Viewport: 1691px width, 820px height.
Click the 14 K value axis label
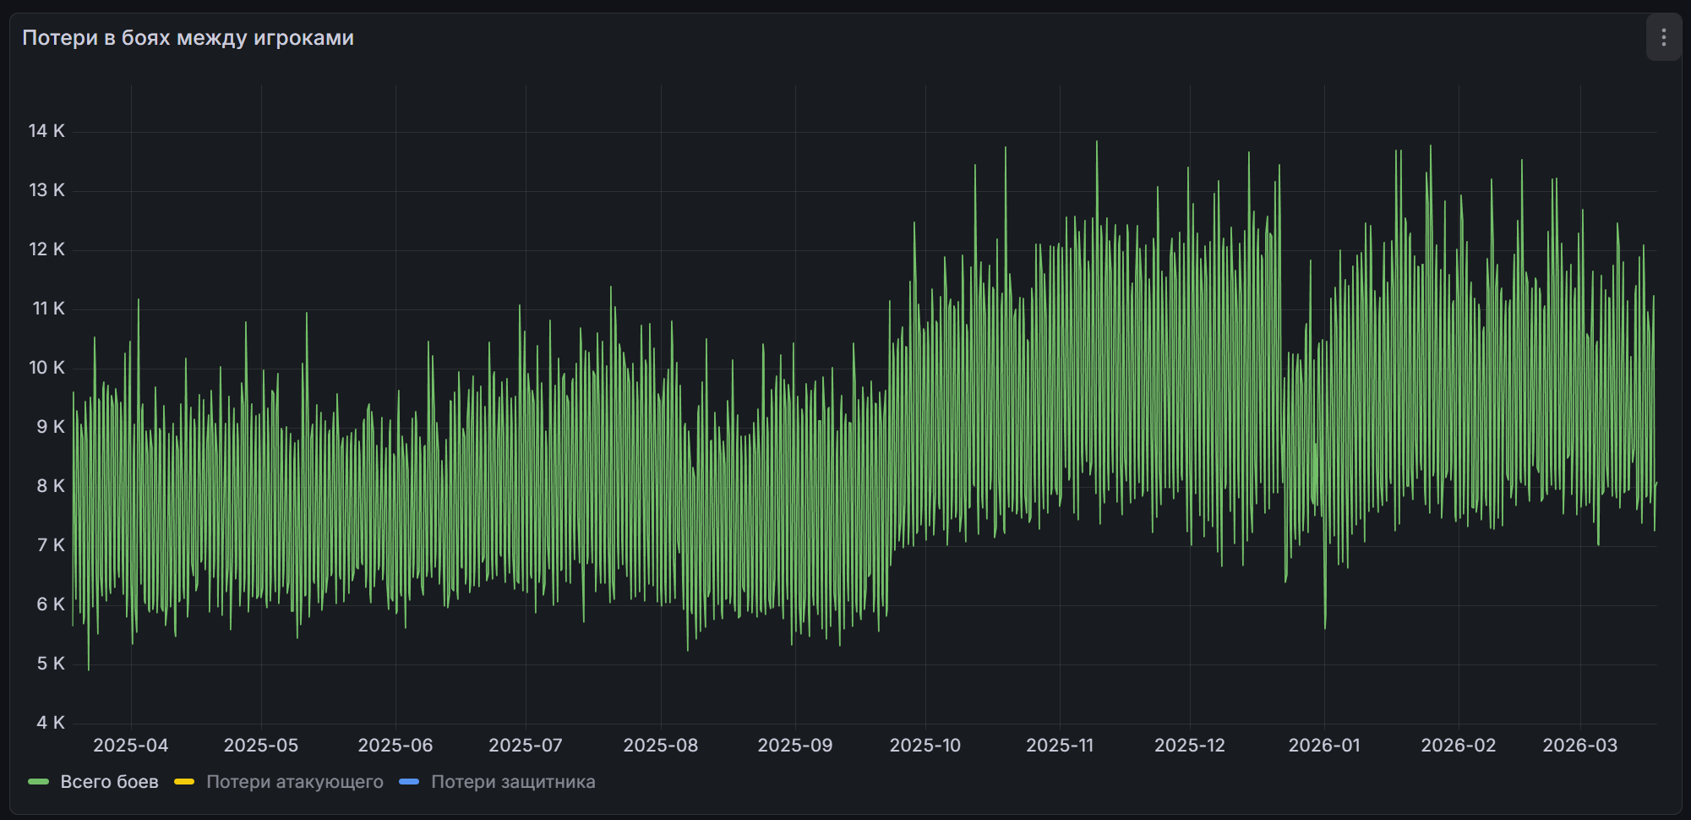[x=46, y=131]
